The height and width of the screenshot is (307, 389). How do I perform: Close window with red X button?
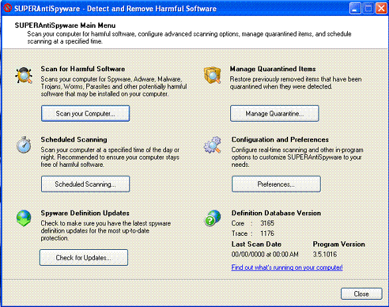(x=381, y=9)
